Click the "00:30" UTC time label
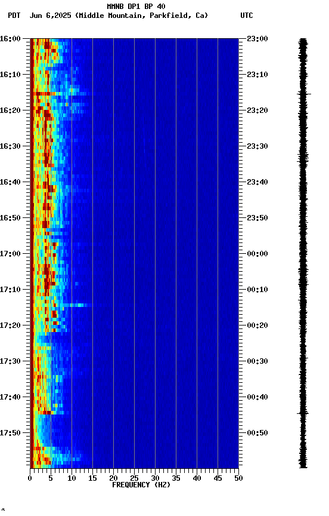 pyautogui.click(x=257, y=361)
